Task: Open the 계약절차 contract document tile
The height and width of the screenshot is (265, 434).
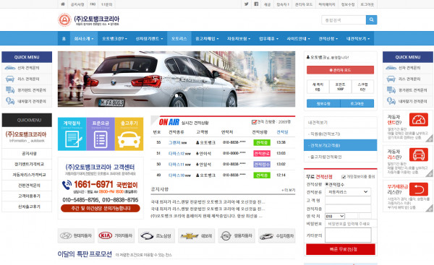Action: pyautogui.click(x=72, y=134)
